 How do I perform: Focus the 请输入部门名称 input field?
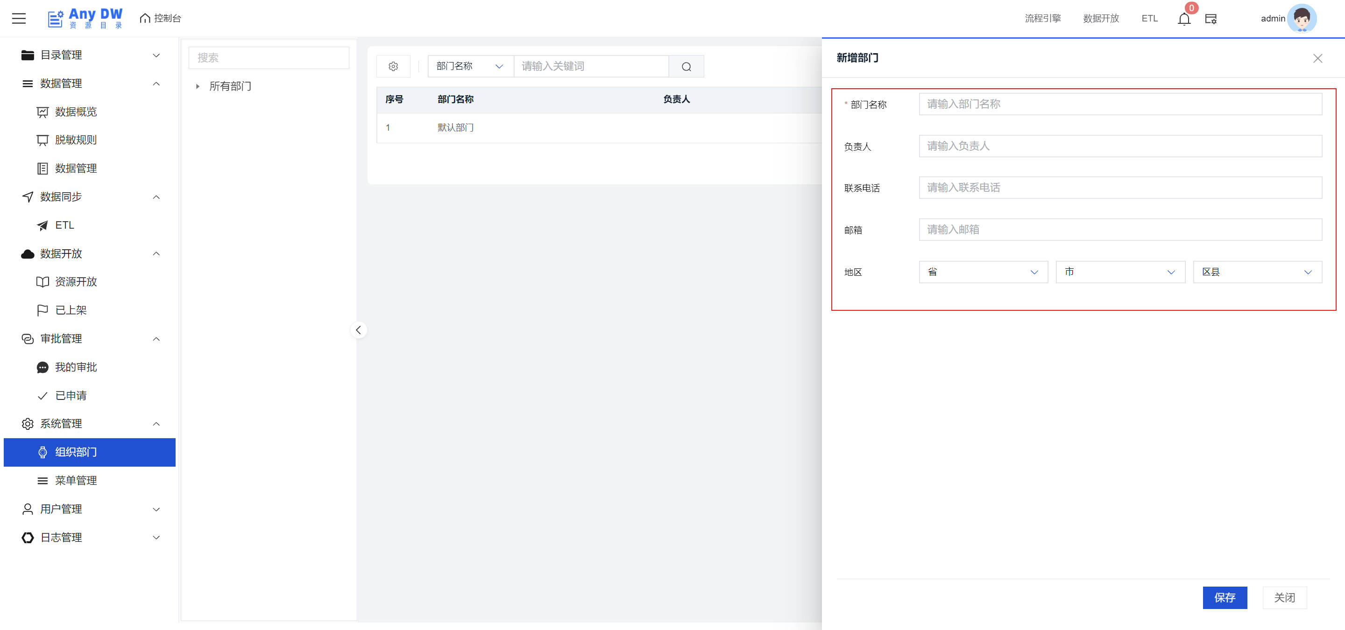[x=1120, y=105]
